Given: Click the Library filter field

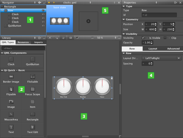Looking at the screenshot, I should (23, 48).
